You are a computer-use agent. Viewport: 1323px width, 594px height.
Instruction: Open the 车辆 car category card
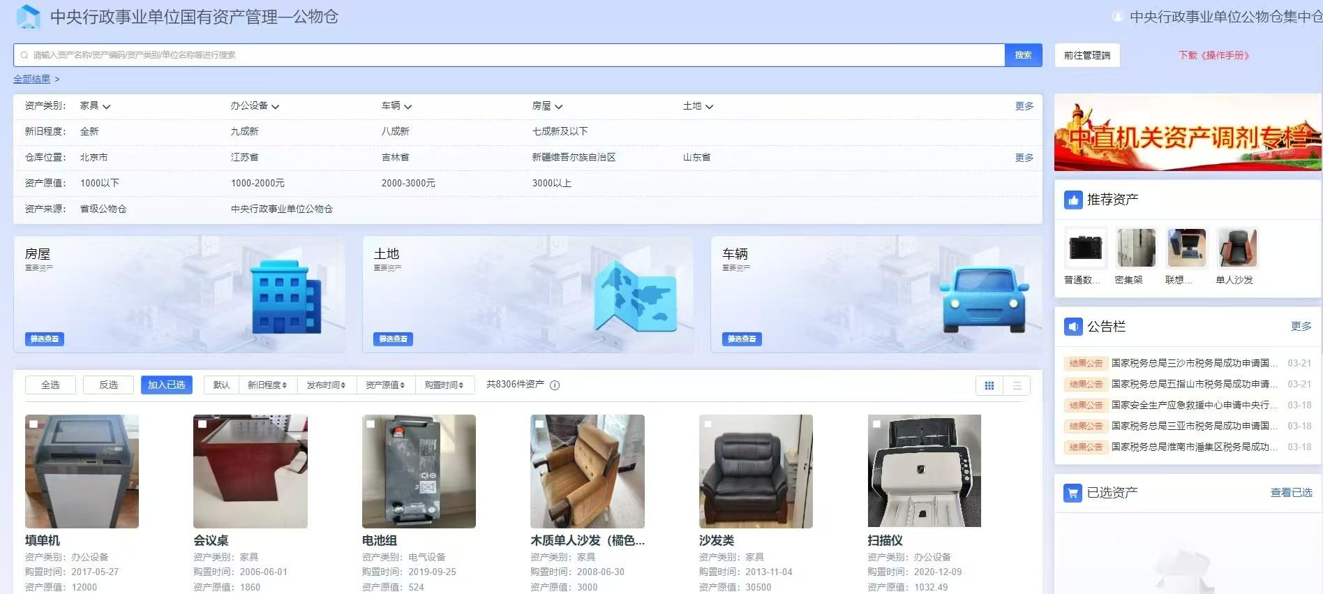point(876,294)
